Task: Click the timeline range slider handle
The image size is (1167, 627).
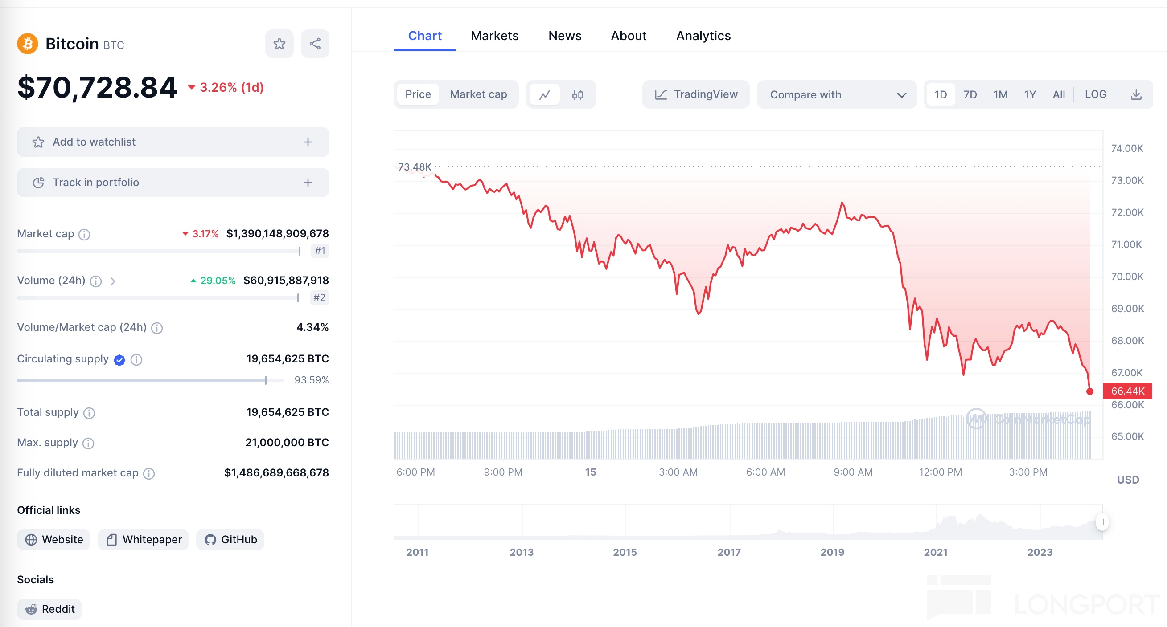Action: (1102, 522)
